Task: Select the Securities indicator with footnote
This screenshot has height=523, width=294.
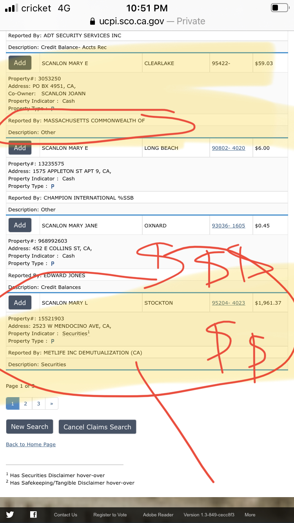Action: (76, 333)
